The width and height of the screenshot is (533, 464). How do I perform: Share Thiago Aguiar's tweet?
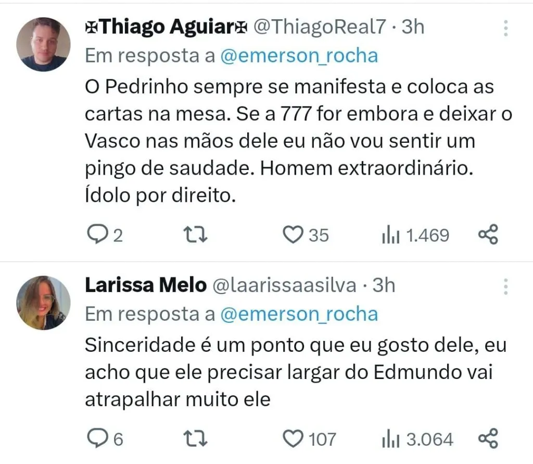488,235
